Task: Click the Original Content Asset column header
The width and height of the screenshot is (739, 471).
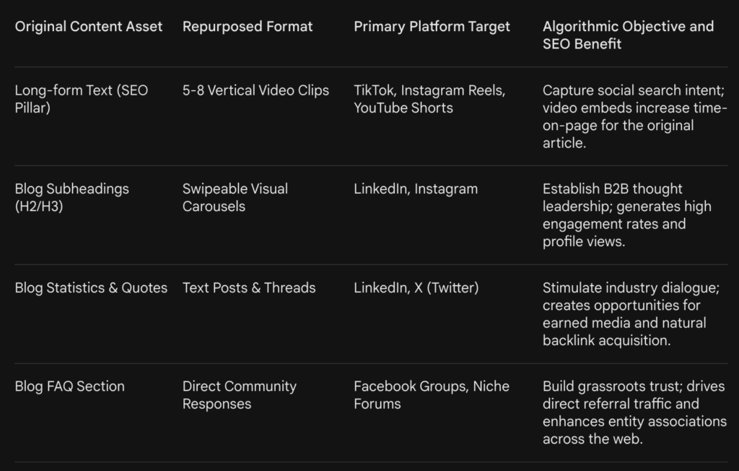Action: coord(89,27)
